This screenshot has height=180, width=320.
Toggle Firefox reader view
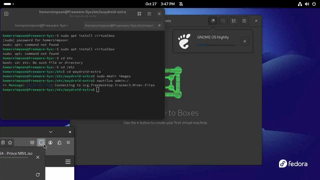pos(3,142)
